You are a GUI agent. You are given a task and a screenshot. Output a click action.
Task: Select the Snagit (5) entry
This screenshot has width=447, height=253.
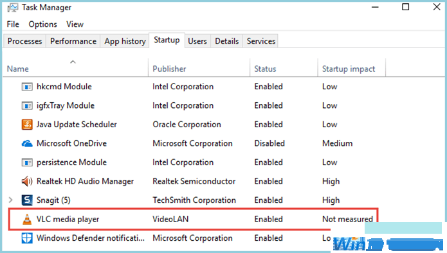click(x=53, y=200)
